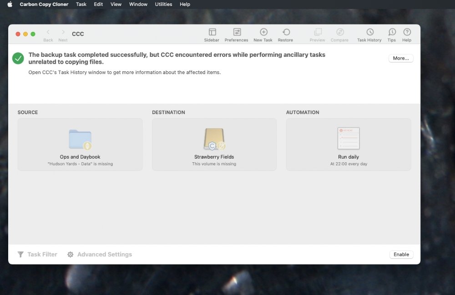Click "Hudson Yards - Data" is missing text

[x=80, y=164]
